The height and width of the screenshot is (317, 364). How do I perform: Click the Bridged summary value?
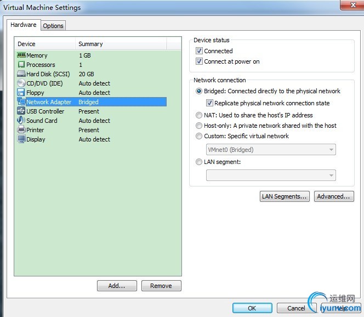88,102
